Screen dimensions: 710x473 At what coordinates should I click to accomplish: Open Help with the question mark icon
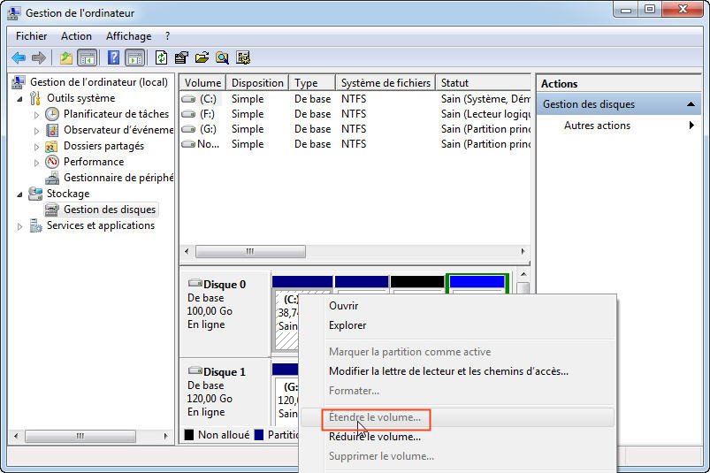(x=114, y=58)
